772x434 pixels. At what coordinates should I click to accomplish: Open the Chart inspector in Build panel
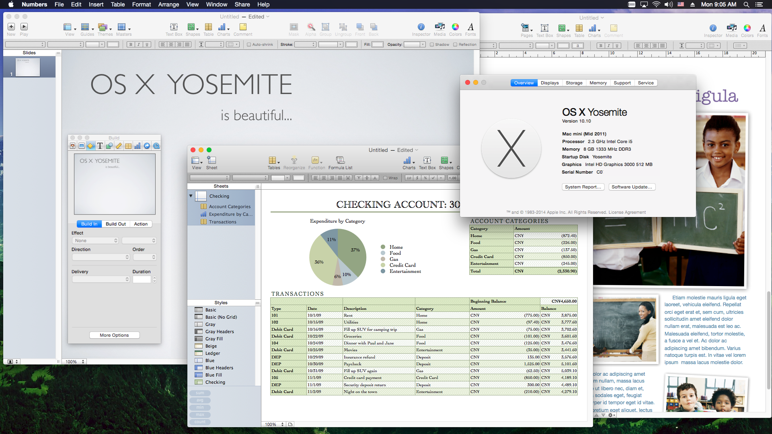pyautogui.click(x=138, y=146)
